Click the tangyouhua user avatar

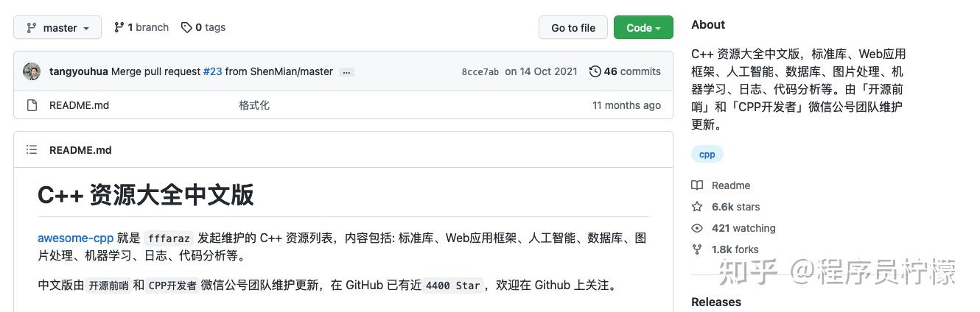32,71
